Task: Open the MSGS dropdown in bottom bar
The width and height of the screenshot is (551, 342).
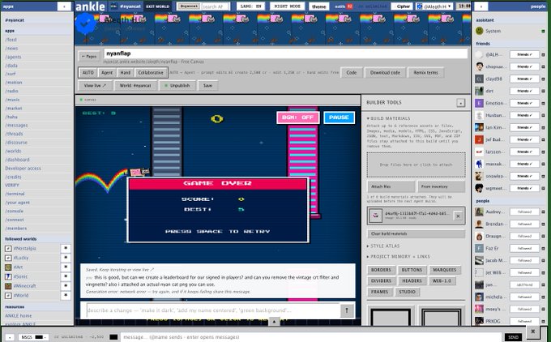Action: click(x=33, y=337)
